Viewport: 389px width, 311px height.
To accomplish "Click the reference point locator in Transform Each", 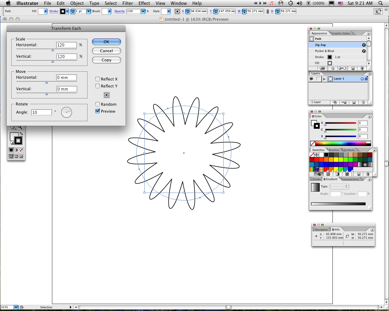I will coord(106,95).
